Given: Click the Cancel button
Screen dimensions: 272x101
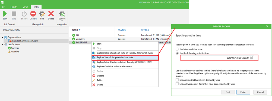Looking at the screenshot, I should (x=260, y=92).
